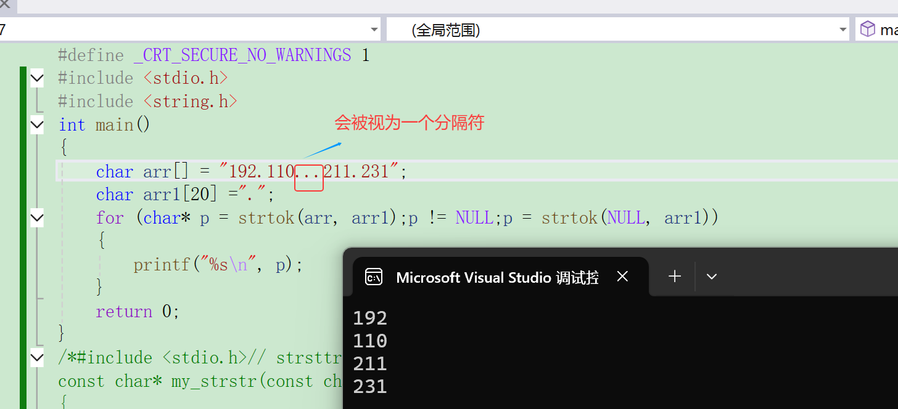Click output line 231 in console
The height and width of the screenshot is (409, 898).
[370, 387]
